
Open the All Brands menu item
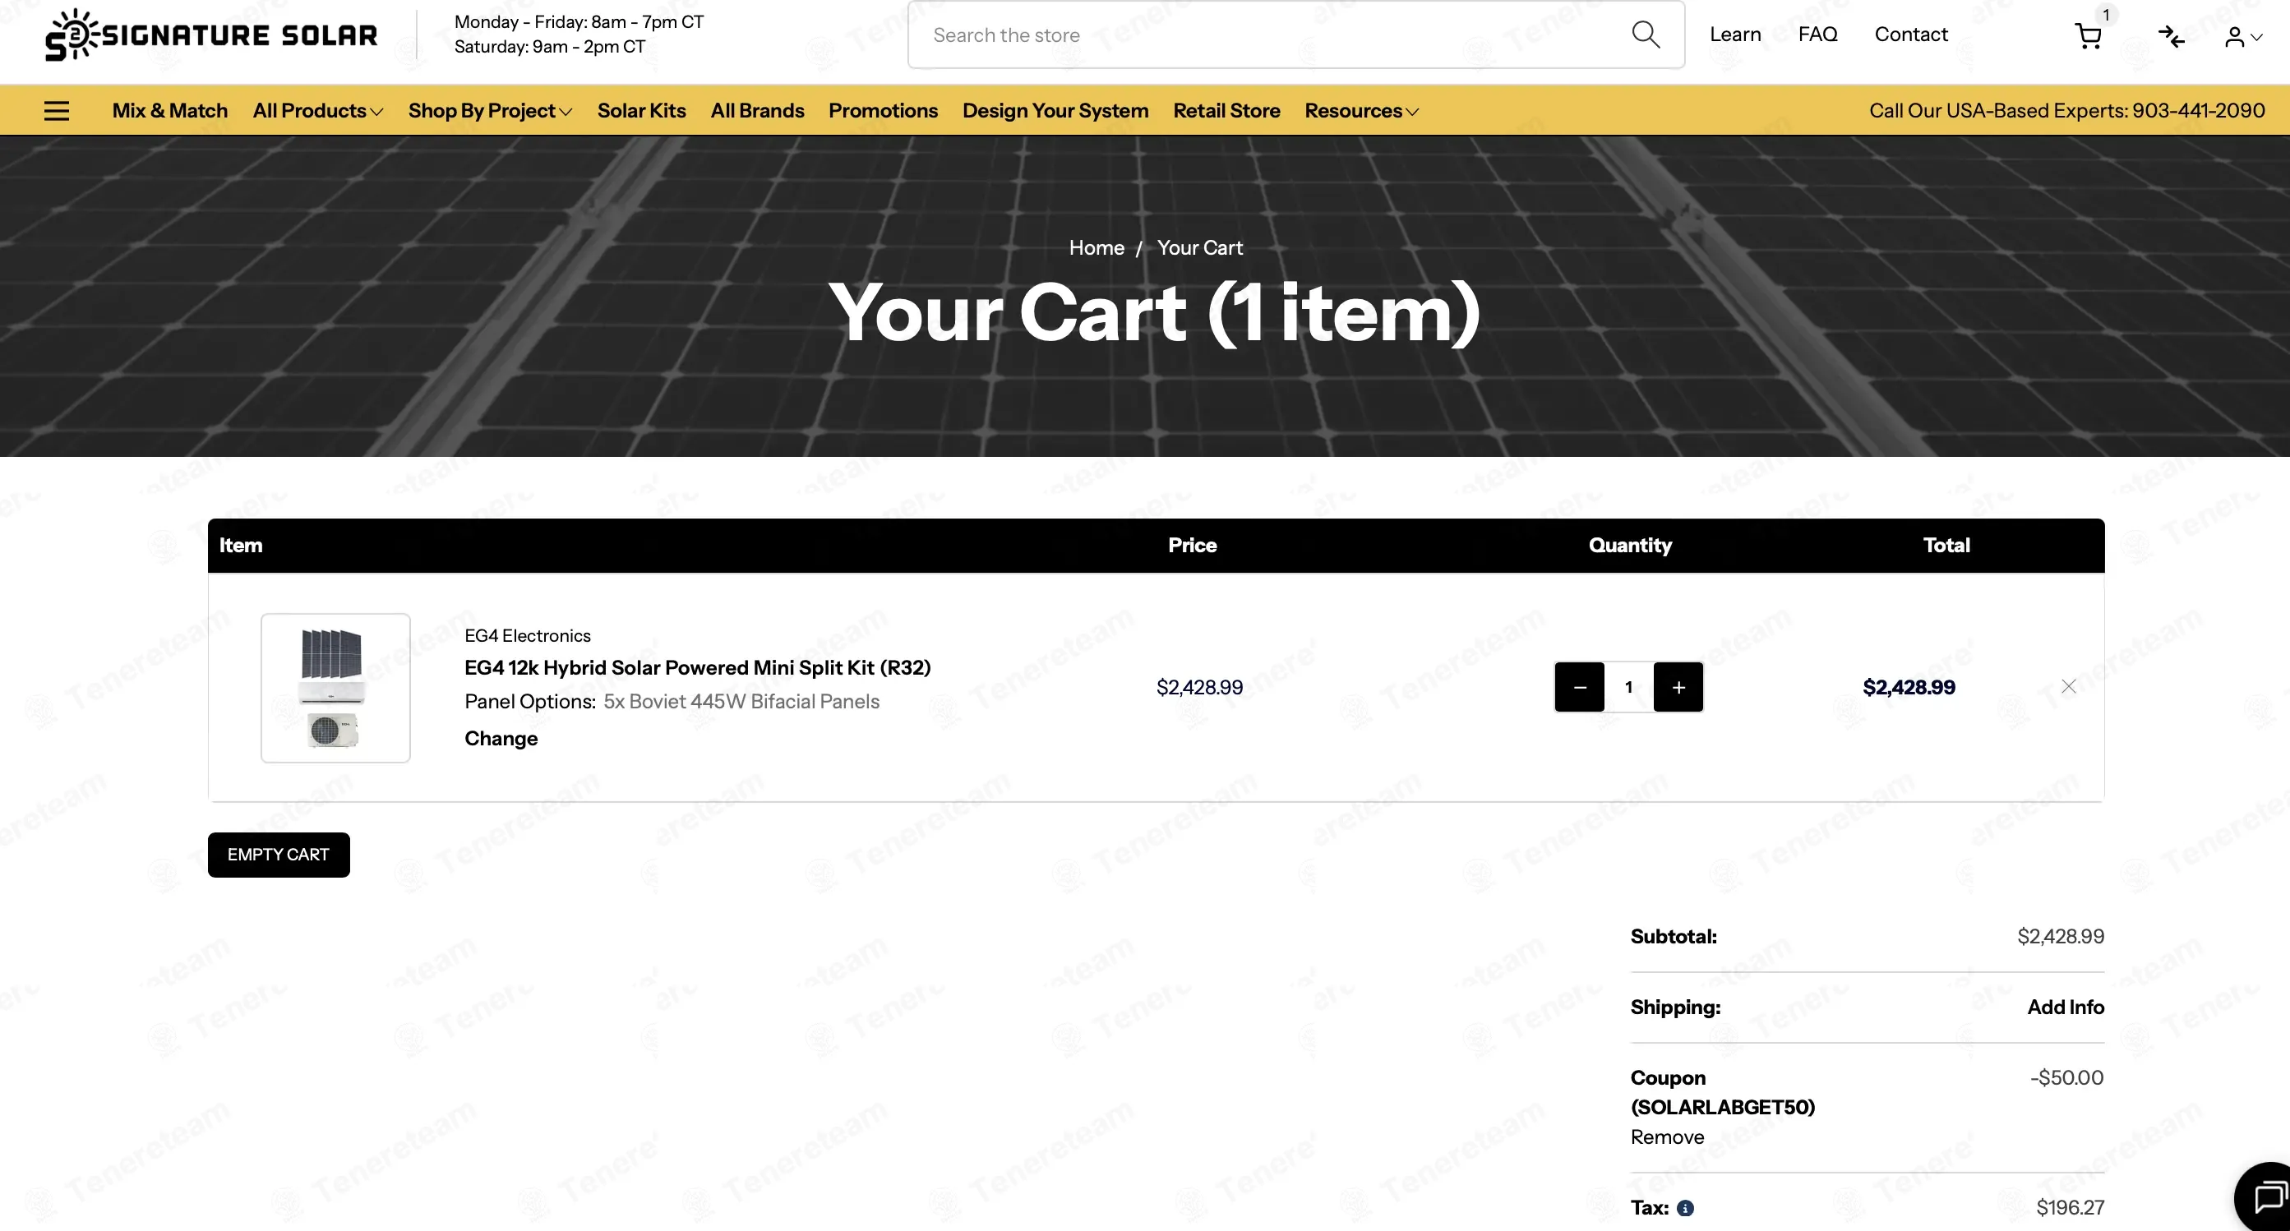(x=756, y=111)
